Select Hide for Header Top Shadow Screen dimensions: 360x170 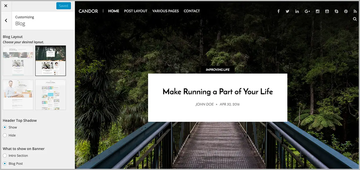5,135
